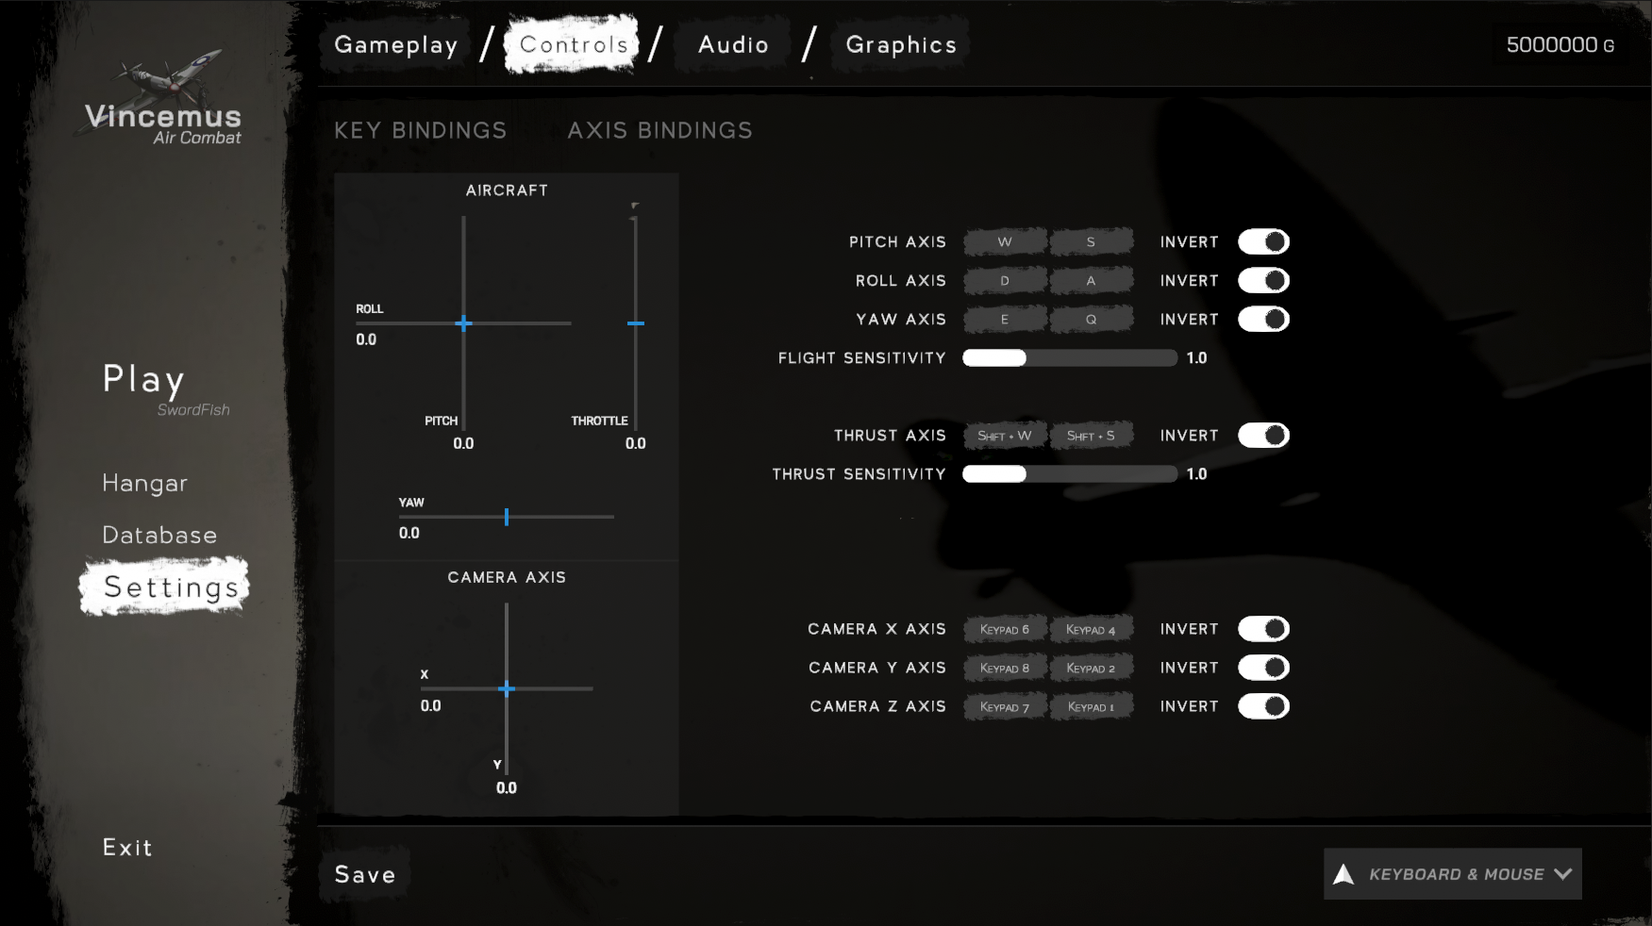1652x926 pixels.
Task: Click the yaw axis blue indicator
Action: click(507, 517)
